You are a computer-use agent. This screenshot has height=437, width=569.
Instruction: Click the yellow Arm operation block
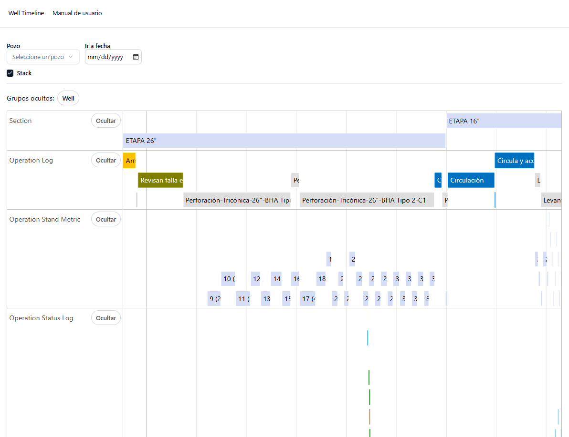coord(129,161)
